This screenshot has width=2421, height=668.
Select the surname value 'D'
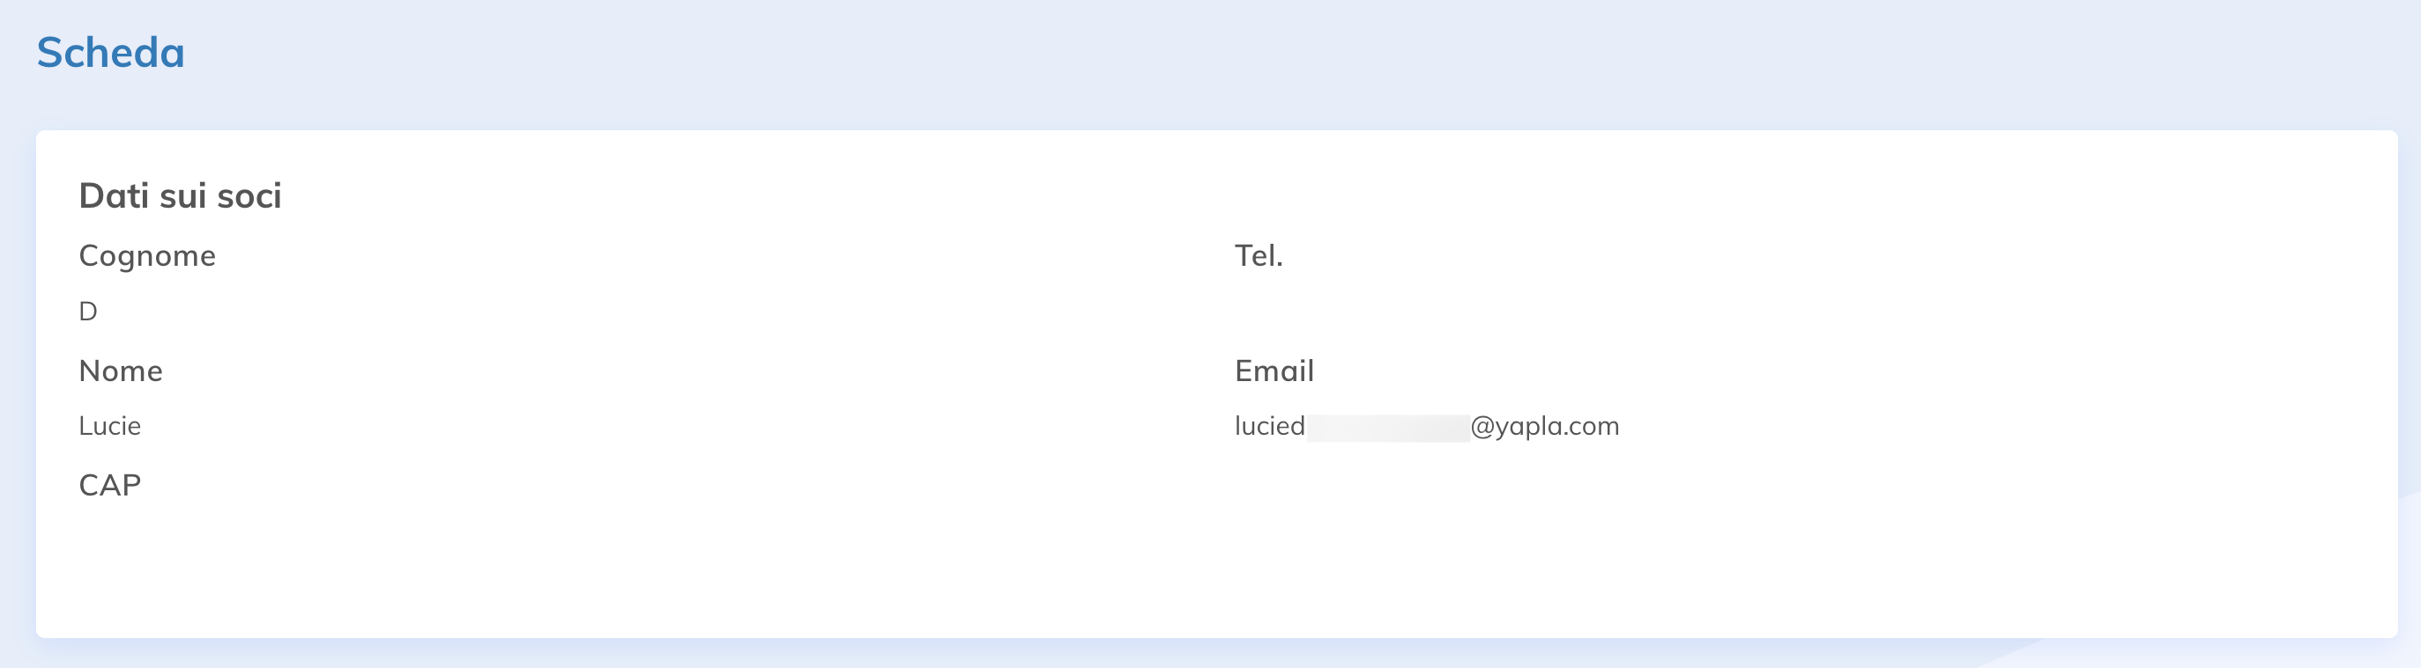click(x=87, y=312)
